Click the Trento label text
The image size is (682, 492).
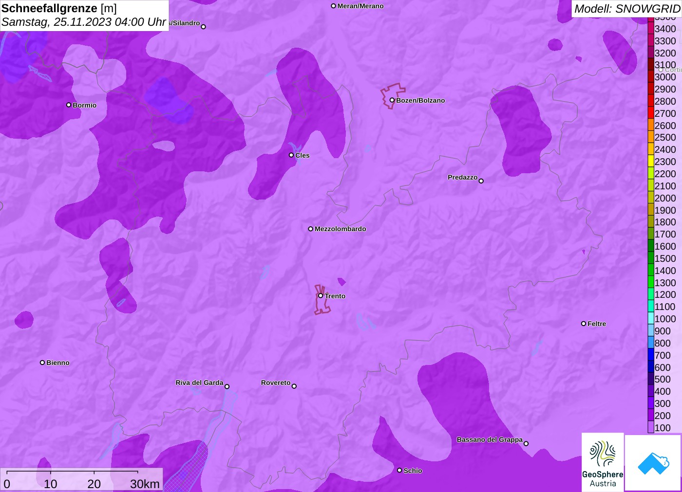click(335, 296)
